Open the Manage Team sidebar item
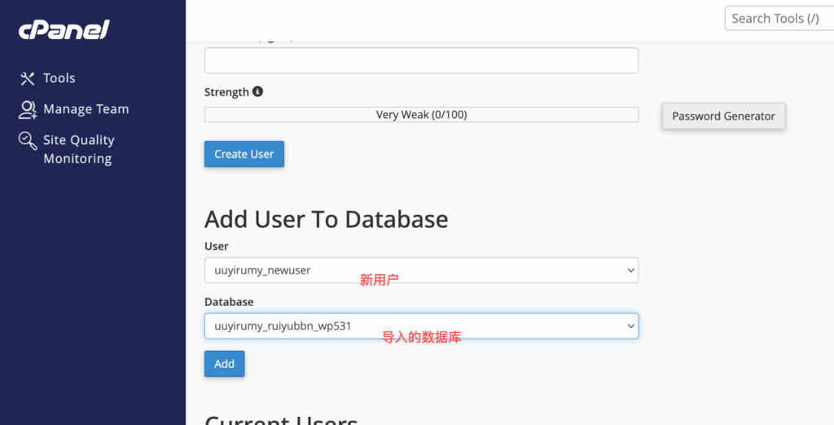Screen dimensions: 834x425 coord(86,109)
